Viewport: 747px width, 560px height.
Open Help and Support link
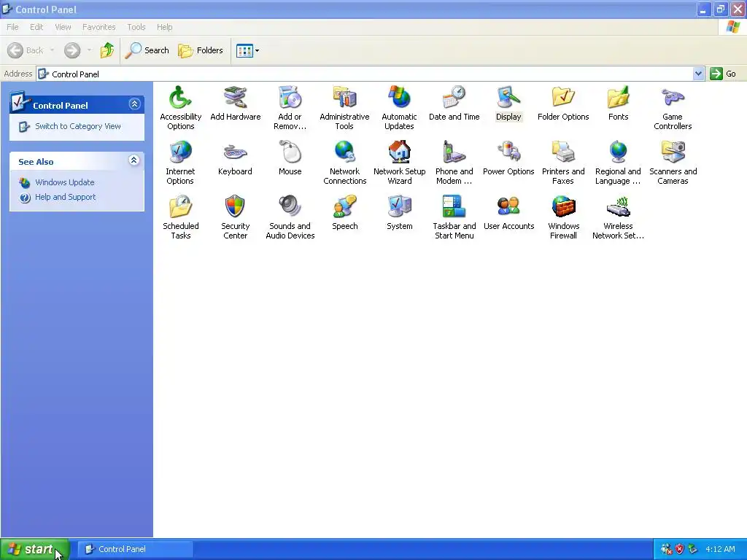pyautogui.click(x=65, y=197)
